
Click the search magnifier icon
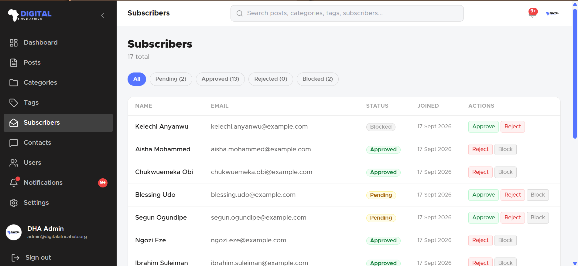(240, 13)
